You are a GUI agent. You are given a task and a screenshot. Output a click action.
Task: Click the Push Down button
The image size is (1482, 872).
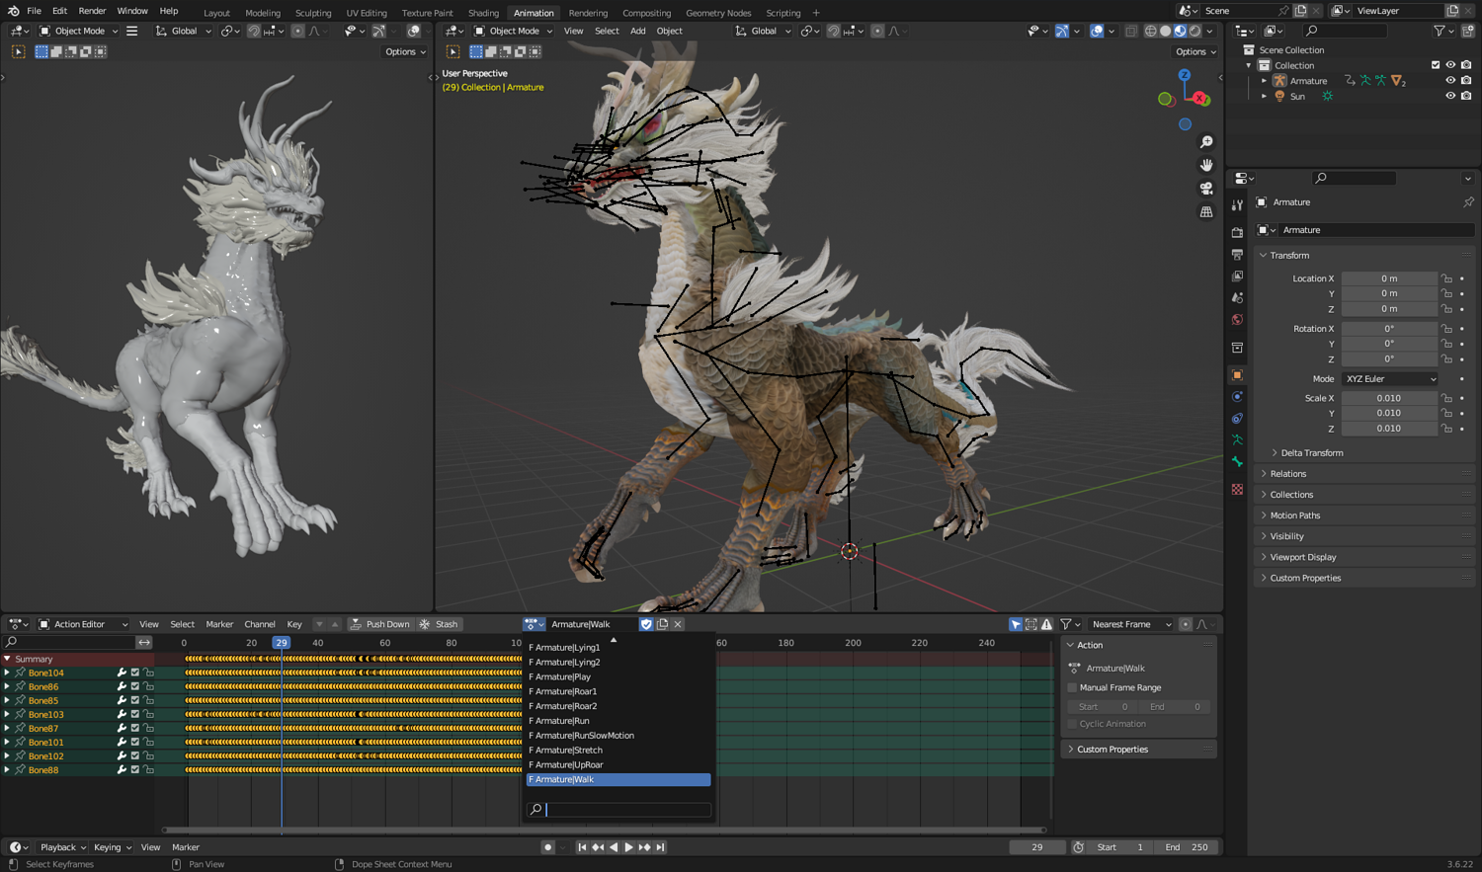coord(379,624)
